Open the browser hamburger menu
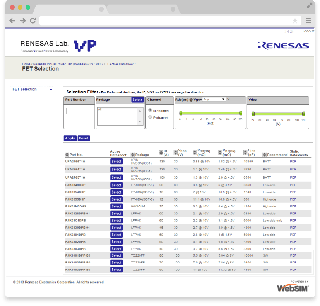Viewport: 320px width, 306px height. pyautogui.click(x=308, y=20)
